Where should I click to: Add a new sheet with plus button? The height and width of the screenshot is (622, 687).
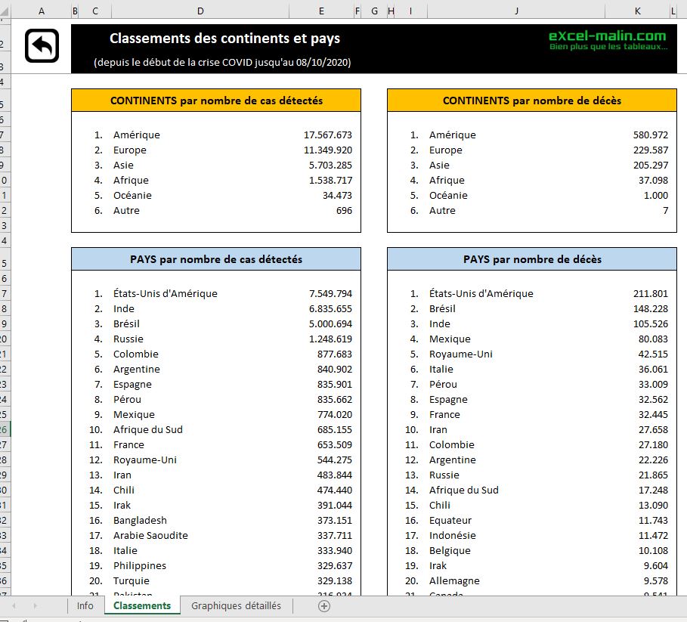tap(324, 605)
